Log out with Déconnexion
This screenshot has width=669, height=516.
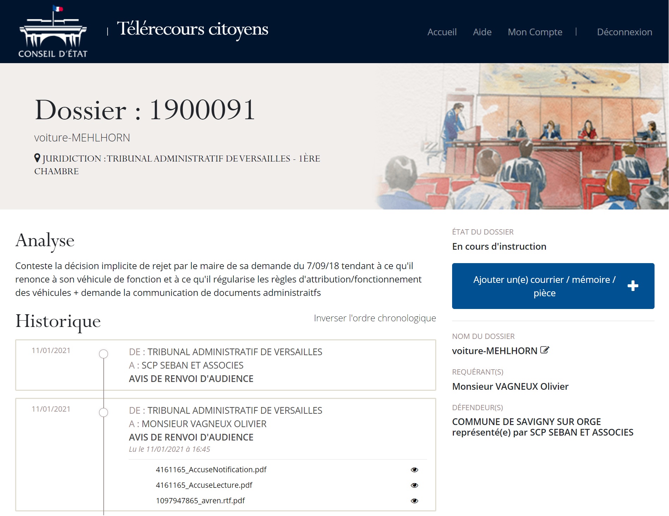click(x=624, y=32)
